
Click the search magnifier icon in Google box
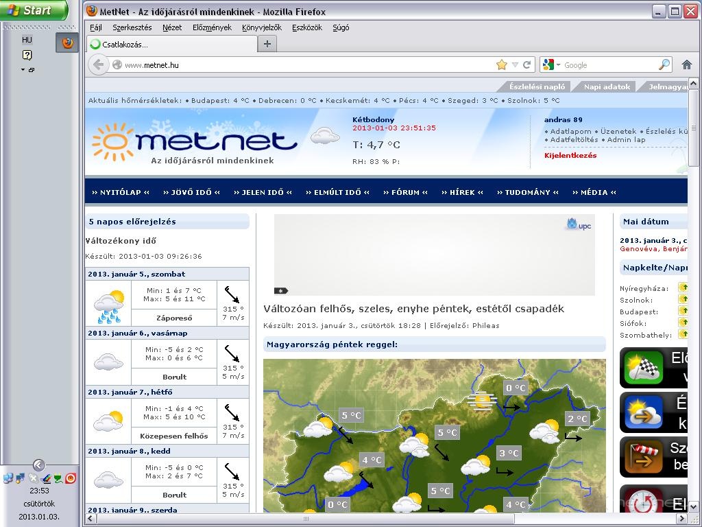664,65
